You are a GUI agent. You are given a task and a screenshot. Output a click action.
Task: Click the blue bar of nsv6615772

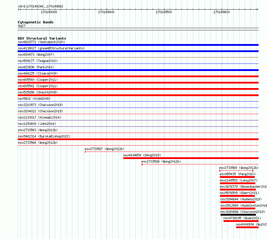(x=138, y=45)
